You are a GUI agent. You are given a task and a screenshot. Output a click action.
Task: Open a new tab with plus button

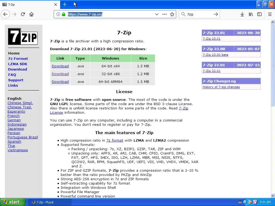coord(65,4)
